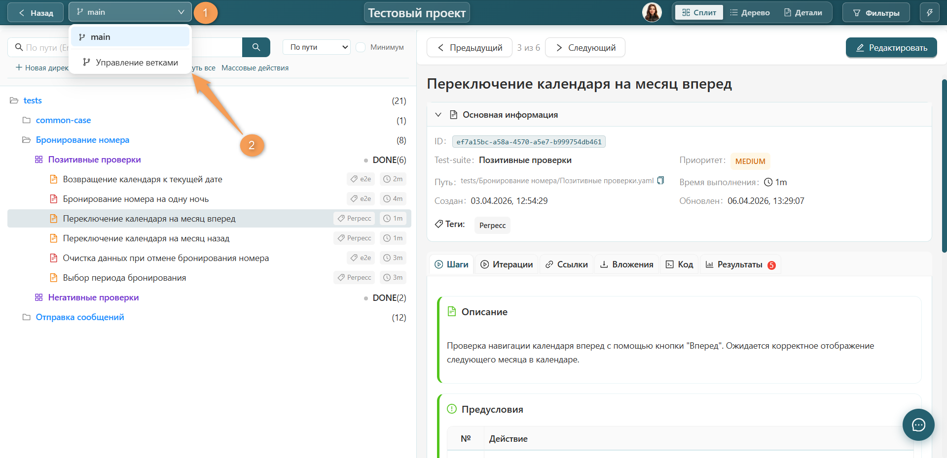Click the Назад back button
The image size is (947, 458).
pos(36,13)
